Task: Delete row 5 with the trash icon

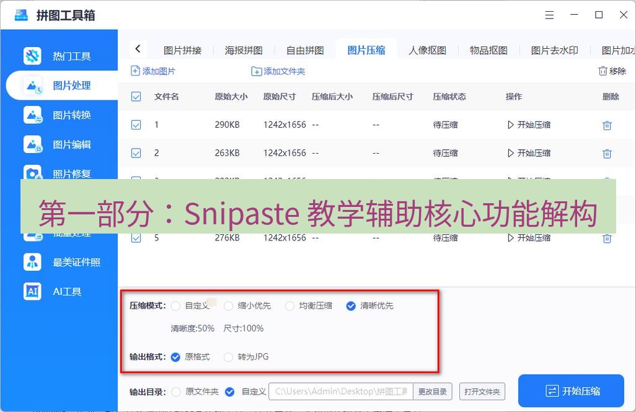Action: coord(607,239)
